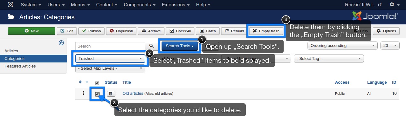The height and width of the screenshot is (123, 406).
Task: Open the Components menu
Action: (x=140, y=5)
